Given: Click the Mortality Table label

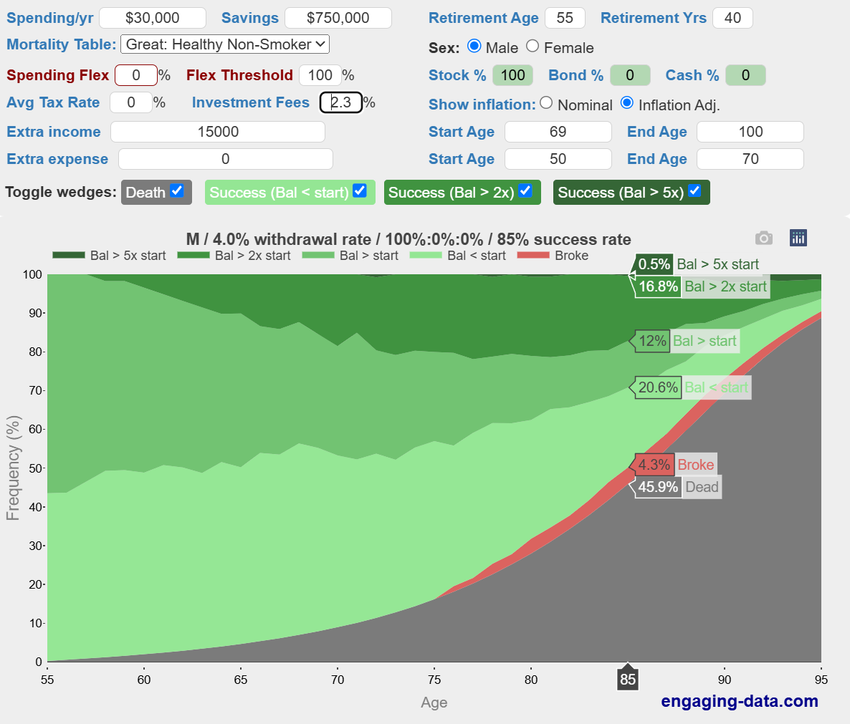Looking at the screenshot, I should coord(61,44).
